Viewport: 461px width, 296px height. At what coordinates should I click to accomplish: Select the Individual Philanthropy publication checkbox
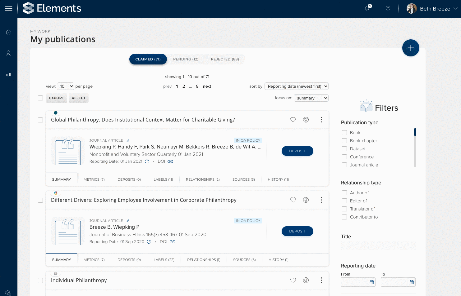(40, 281)
